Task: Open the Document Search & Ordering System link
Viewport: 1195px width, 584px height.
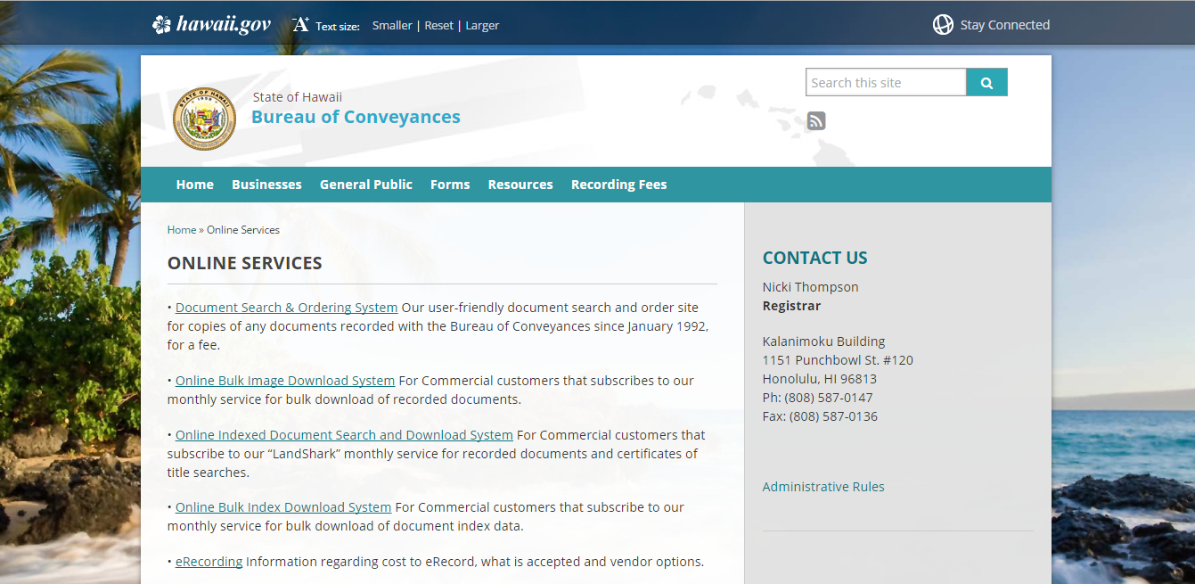Action: [286, 307]
